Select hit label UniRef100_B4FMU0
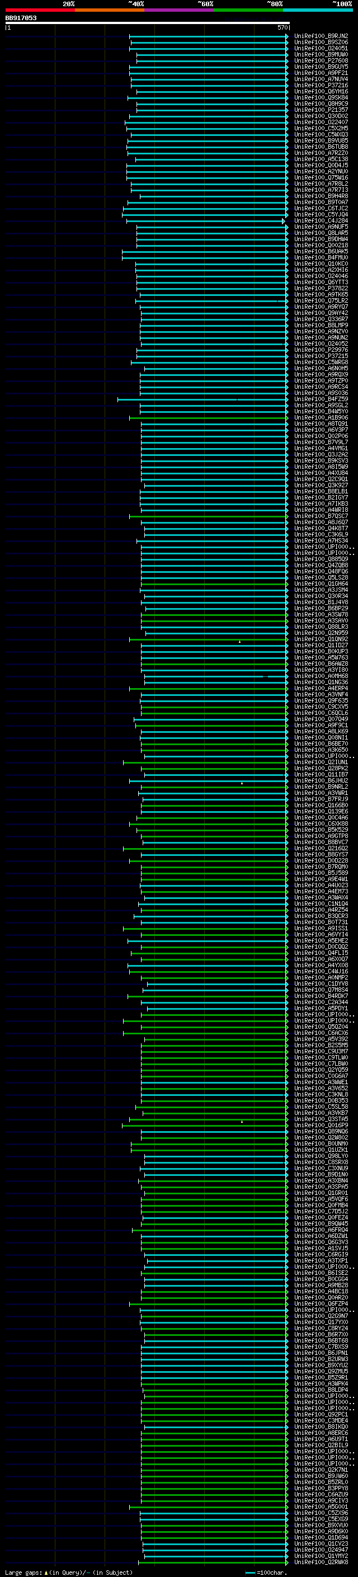This screenshot has height=1577, width=358. pos(321,258)
